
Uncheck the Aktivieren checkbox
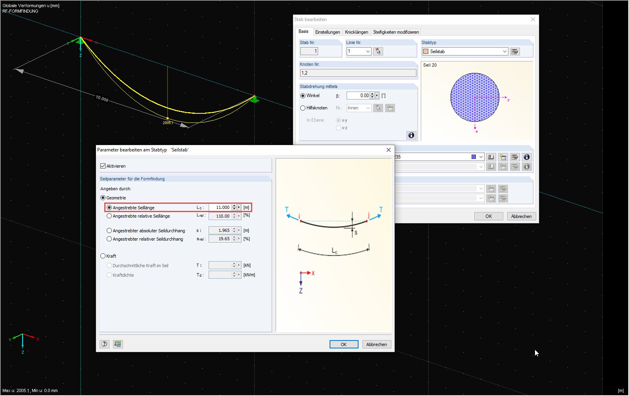(103, 166)
